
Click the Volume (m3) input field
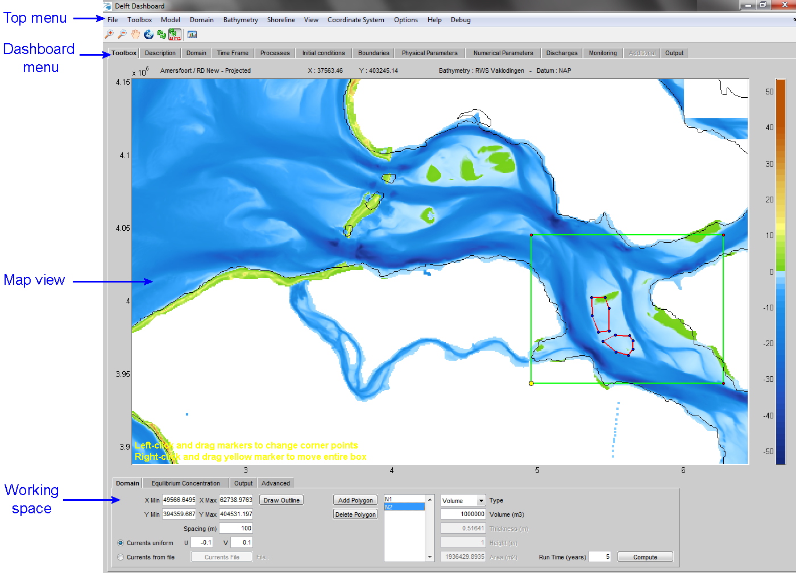[463, 514]
